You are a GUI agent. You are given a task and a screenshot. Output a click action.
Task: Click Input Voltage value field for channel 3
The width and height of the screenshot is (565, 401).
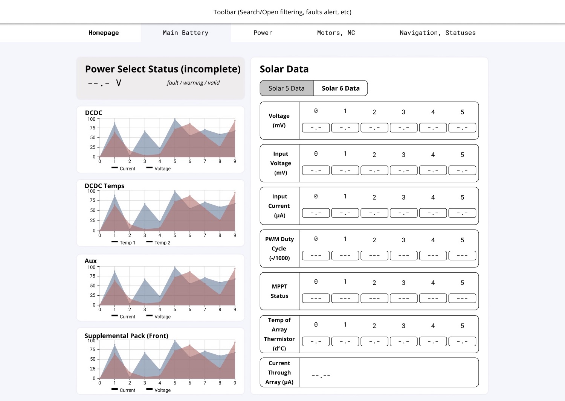403,170
